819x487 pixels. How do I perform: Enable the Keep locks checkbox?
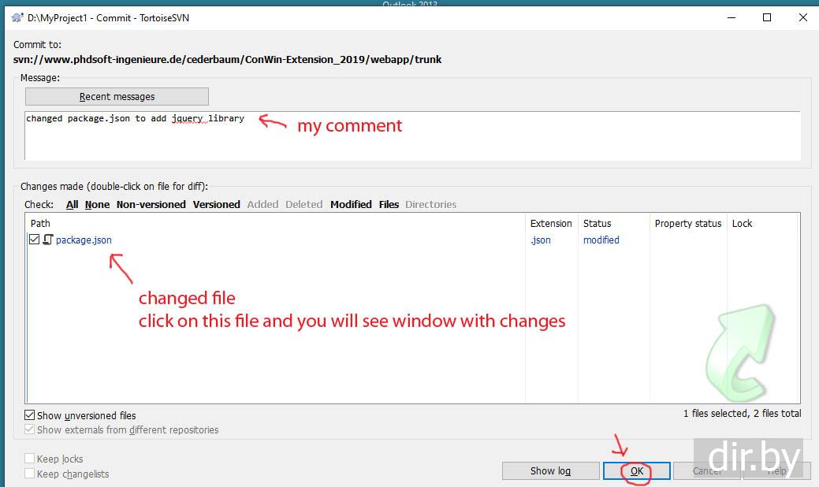(x=30, y=459)
